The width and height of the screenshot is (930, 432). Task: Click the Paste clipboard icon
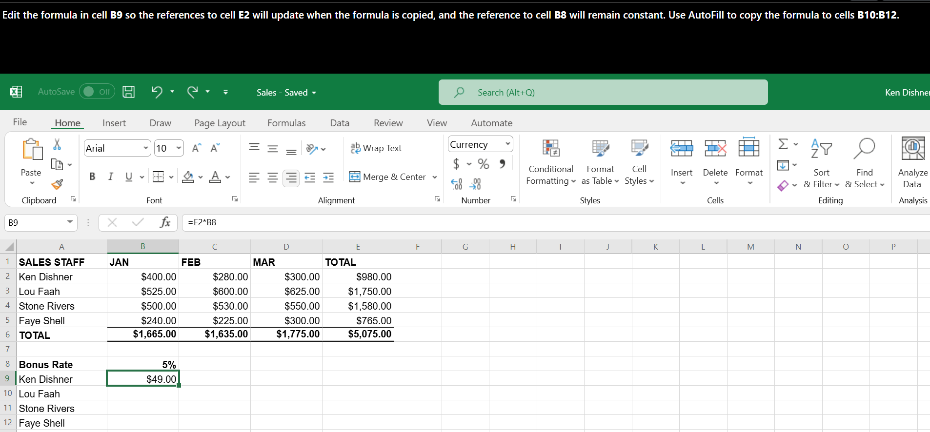point(32,149)
